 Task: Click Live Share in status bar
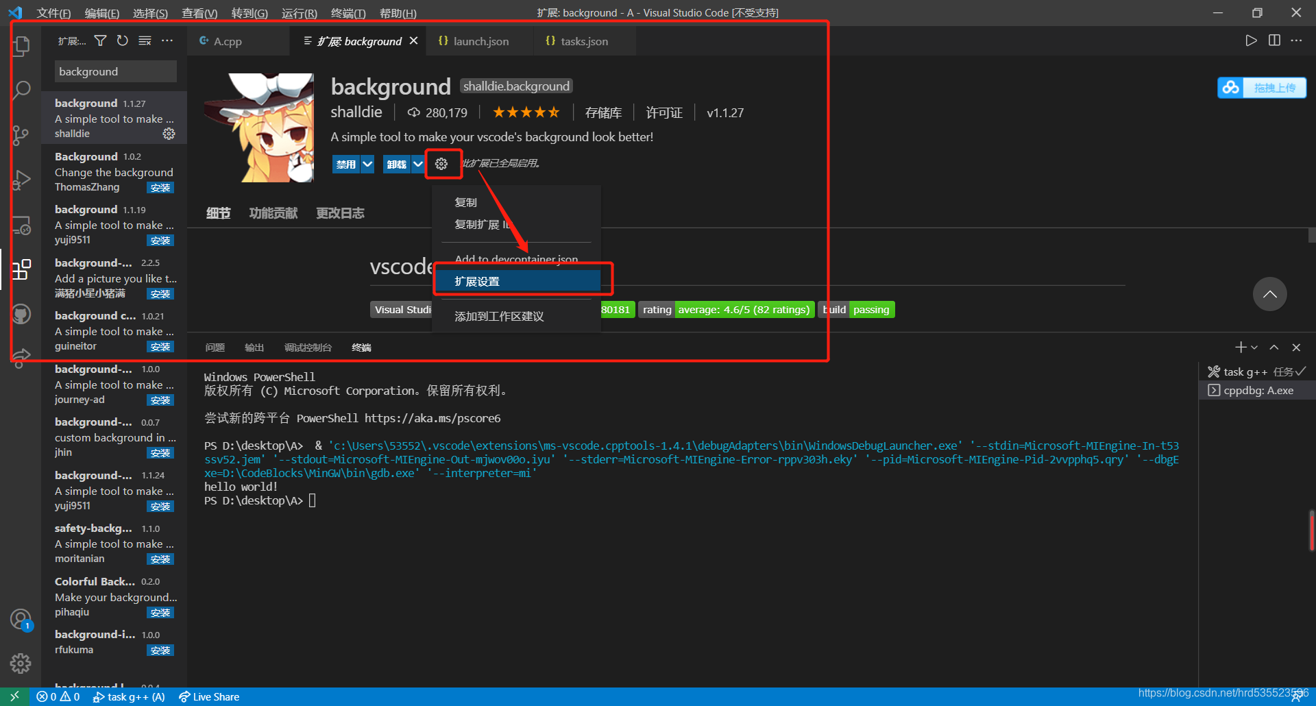209,696
